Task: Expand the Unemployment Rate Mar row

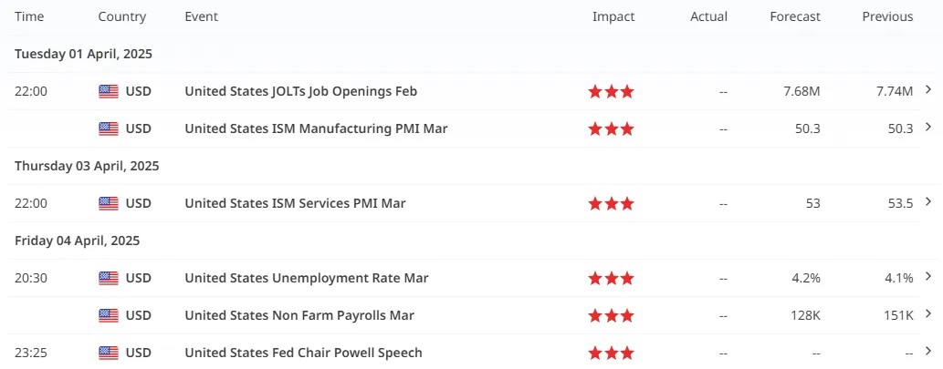Action: tap(928, 277)
